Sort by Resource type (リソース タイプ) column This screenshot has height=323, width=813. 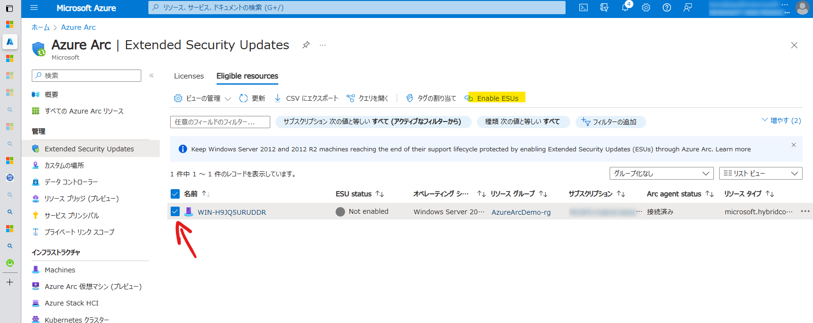pyautogui.click(x=749, y=194)
